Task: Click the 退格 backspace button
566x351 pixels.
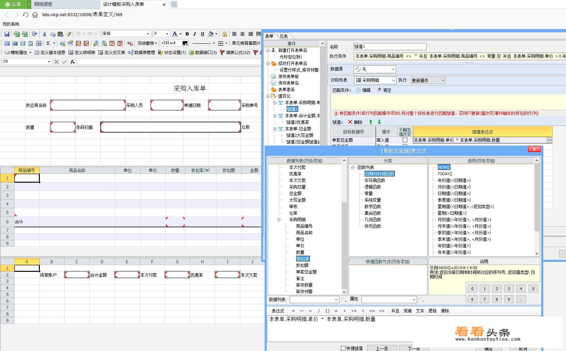Action: click(432, 311)
